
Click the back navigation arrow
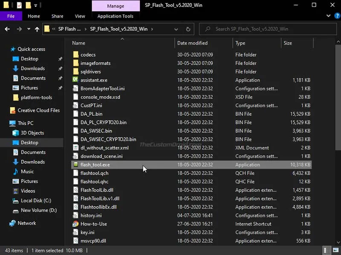coord(7,29)
